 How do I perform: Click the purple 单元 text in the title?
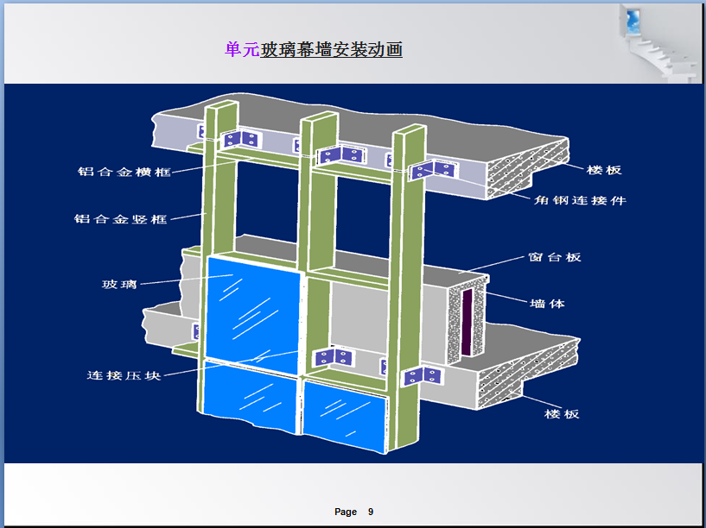click(x=242, y=50)
